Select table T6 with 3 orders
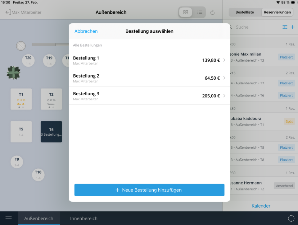 tap(51, 132)
